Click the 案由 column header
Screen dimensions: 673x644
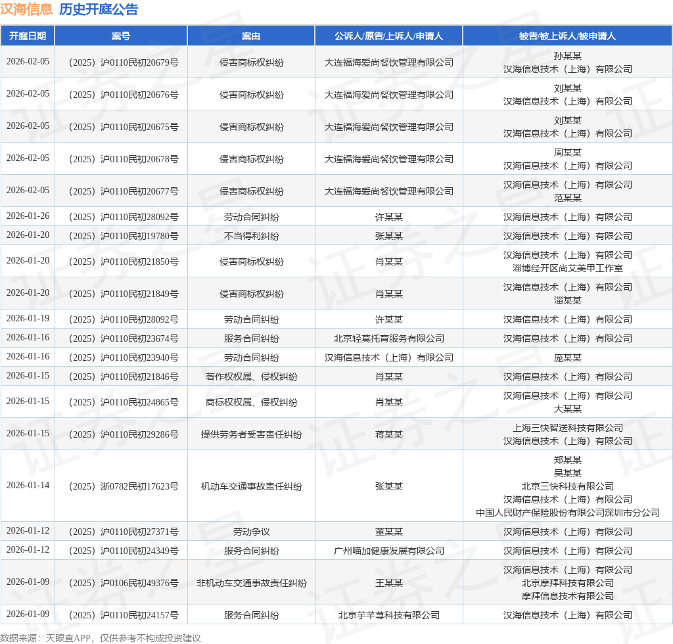251,36
